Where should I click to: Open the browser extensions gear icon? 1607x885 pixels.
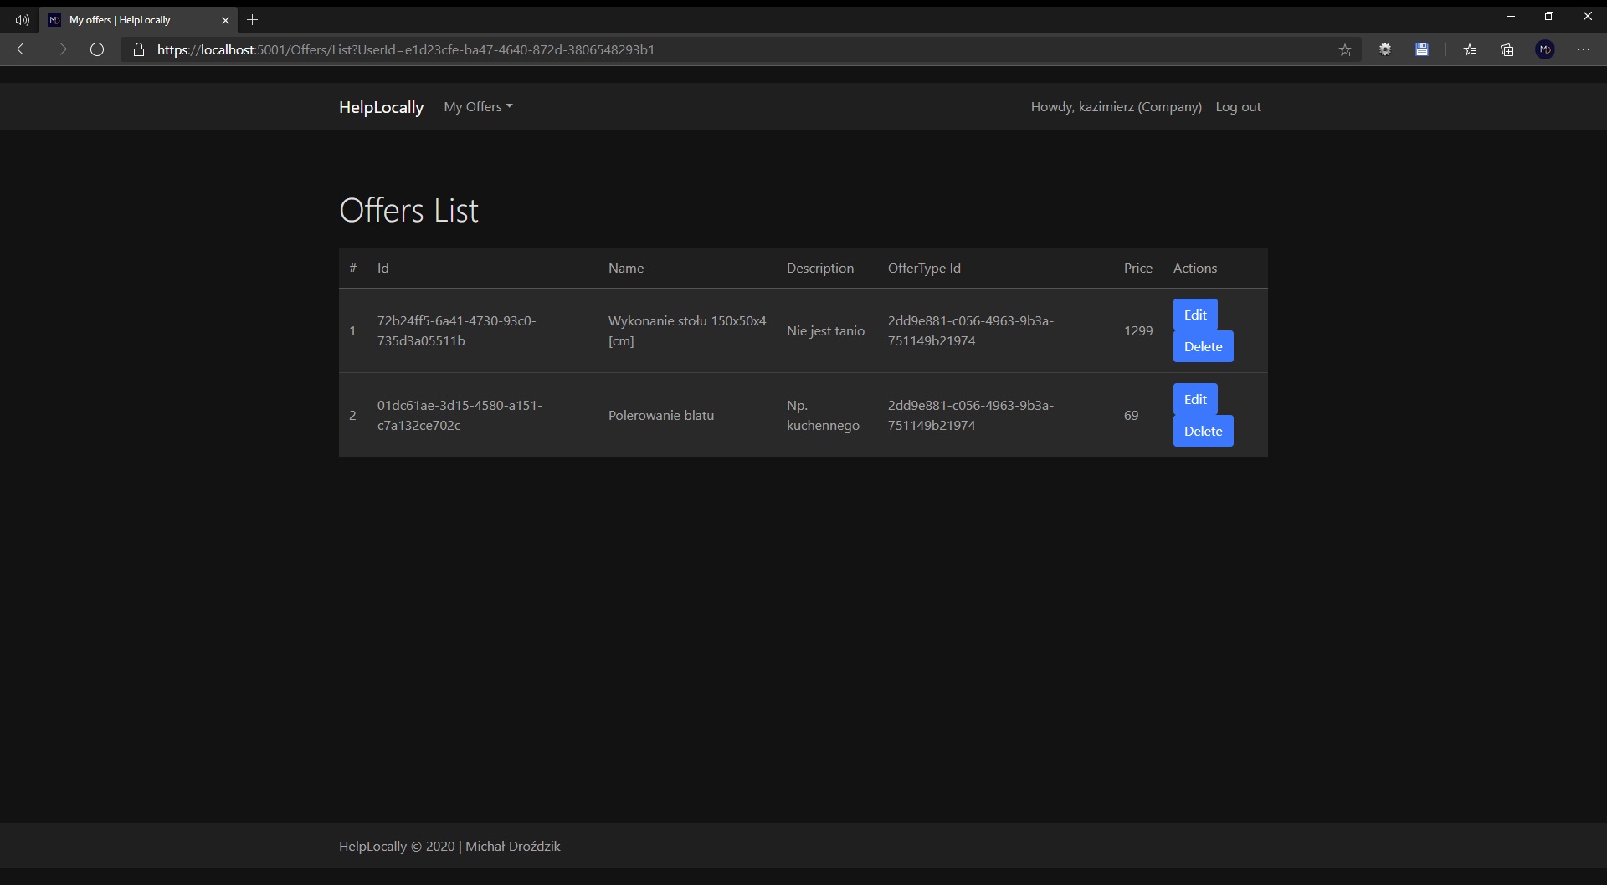(1385, 49)
